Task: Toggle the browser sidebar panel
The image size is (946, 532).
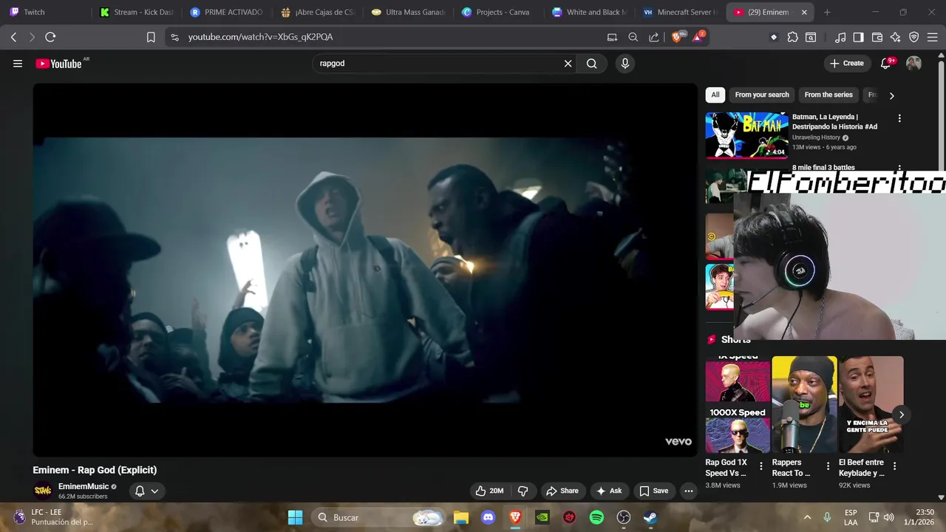Action: [x=858, y=37]
